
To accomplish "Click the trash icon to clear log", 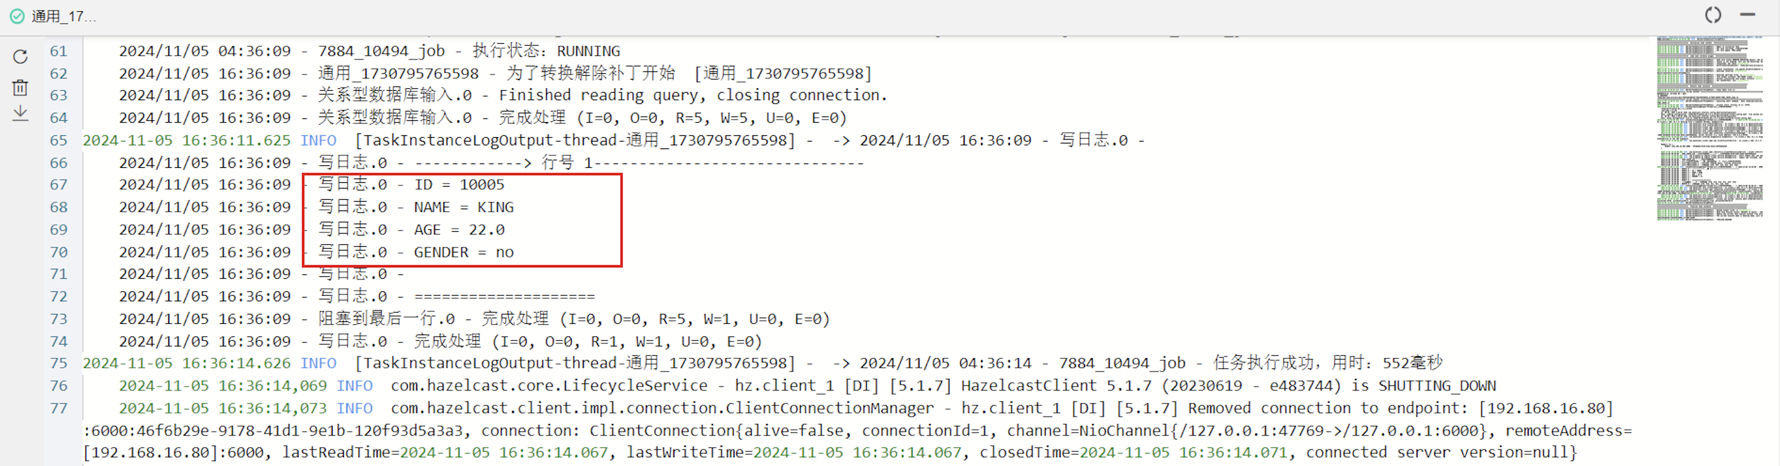I will 20,88.
